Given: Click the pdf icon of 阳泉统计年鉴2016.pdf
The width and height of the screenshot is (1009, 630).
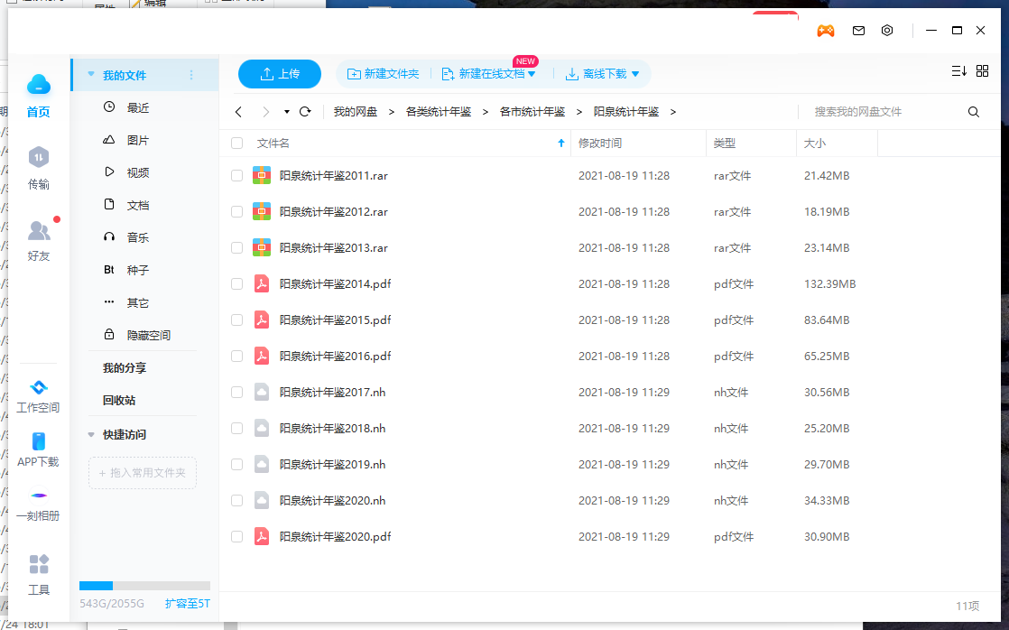Looking at the screenshot, I should click(261, 356).
